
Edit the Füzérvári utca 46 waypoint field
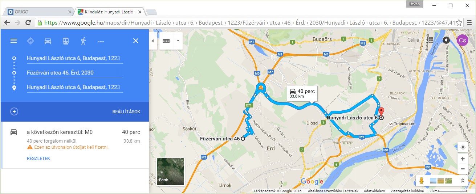74,73
